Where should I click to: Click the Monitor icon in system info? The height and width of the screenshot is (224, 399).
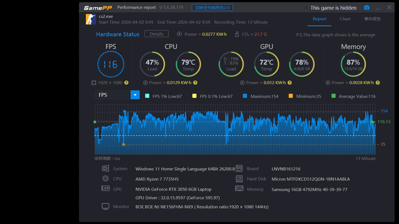[x=105, y=207]
